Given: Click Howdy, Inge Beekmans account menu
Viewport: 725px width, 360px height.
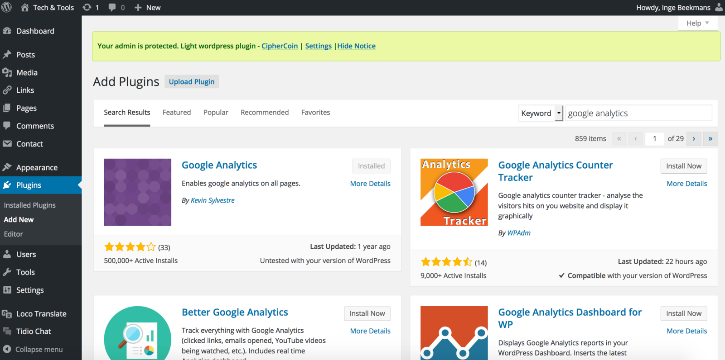Looking at the screenshot, I should pos(679,7).
